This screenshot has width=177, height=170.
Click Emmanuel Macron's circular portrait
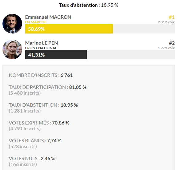tap(12, 24)
